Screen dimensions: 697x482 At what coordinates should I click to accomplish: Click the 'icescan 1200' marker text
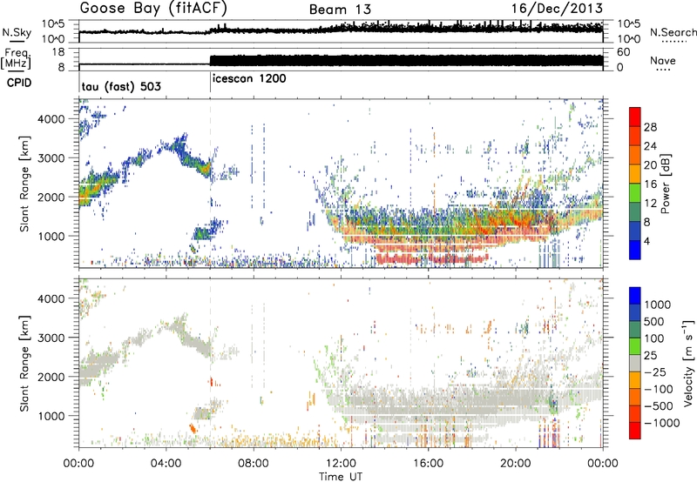249,79
